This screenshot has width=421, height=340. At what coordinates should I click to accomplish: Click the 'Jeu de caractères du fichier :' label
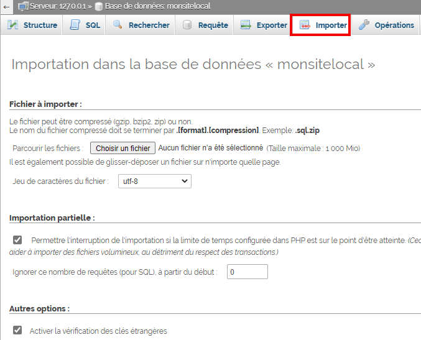(61, 181)
